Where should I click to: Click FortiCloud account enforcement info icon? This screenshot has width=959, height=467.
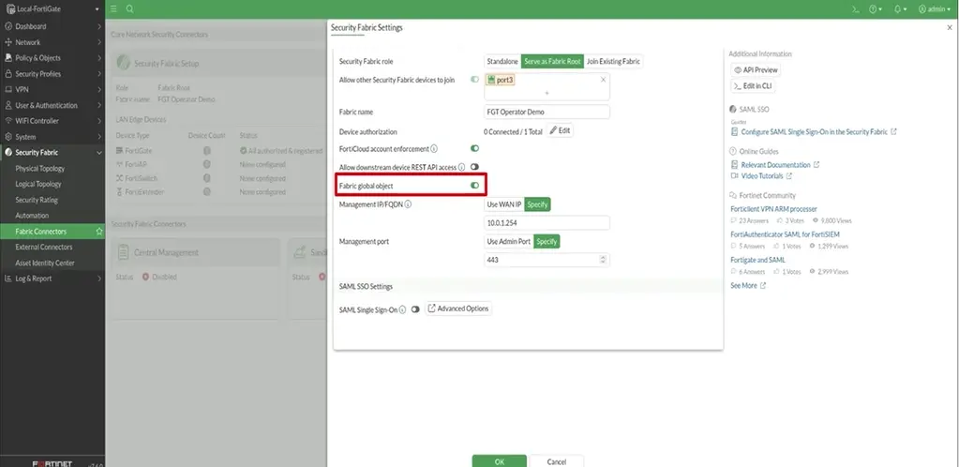[x=434, y=149]
